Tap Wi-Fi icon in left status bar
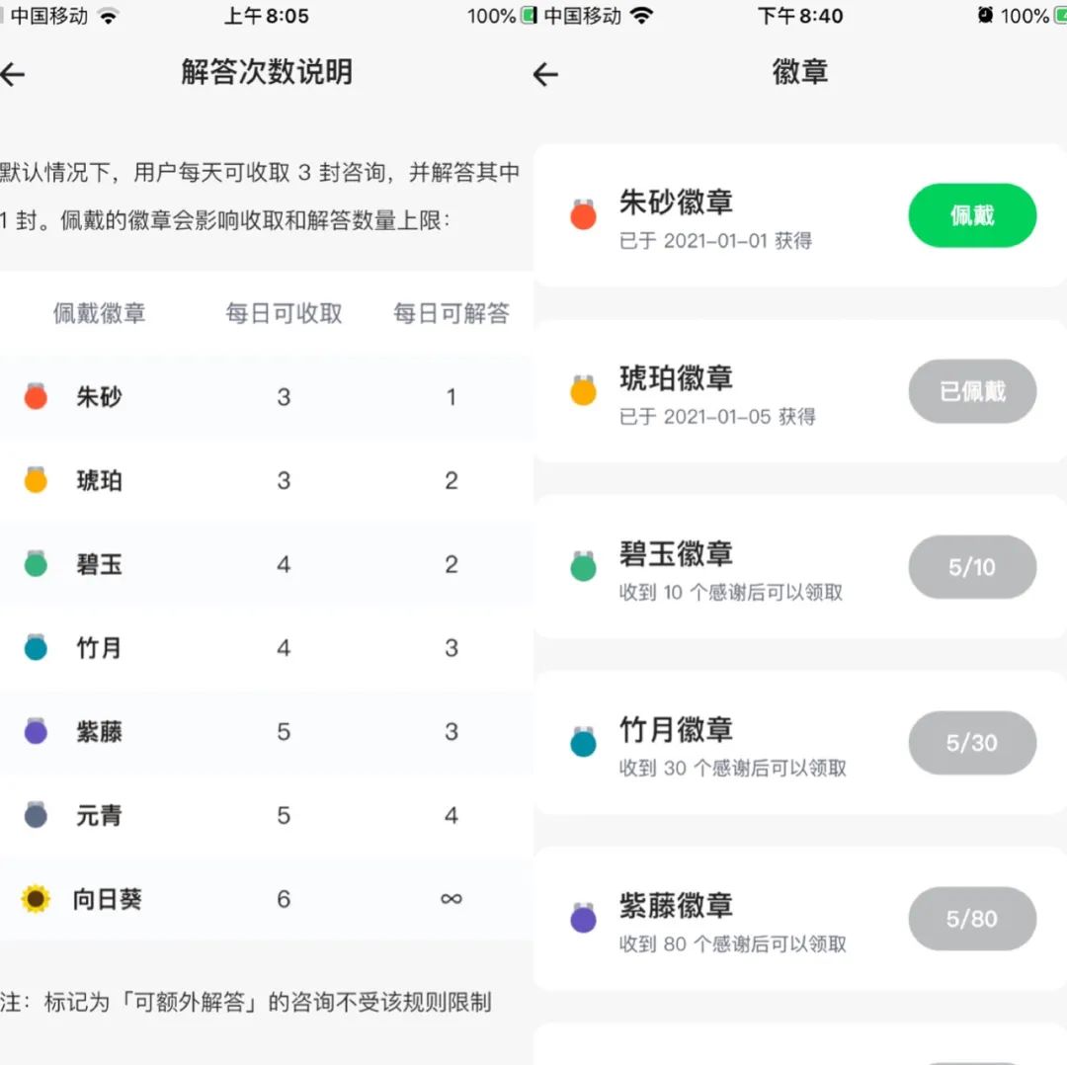Viewport: 1067px width, 1065px height. pyautogui.click(x=109, y=15)
